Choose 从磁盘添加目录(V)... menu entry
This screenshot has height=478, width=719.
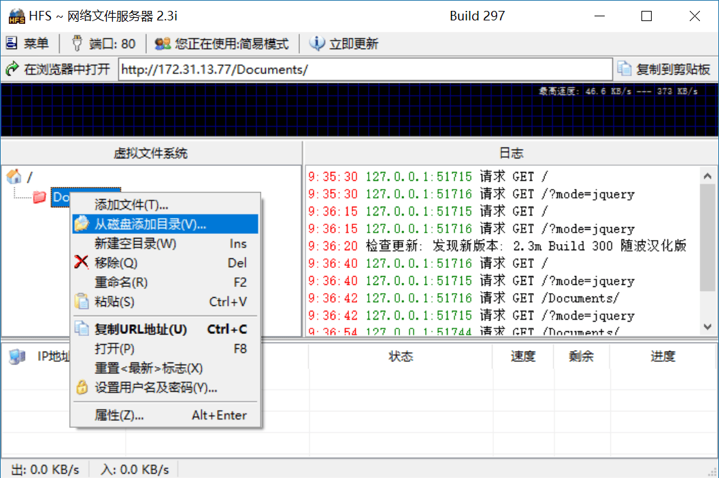tap(150, 224)
